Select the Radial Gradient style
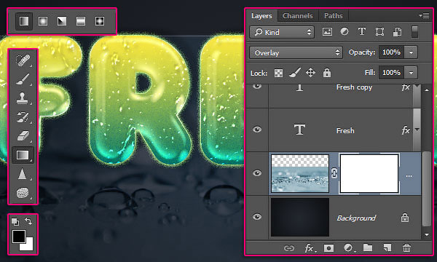This screenshot has width=437, height=262. (43, 21)
